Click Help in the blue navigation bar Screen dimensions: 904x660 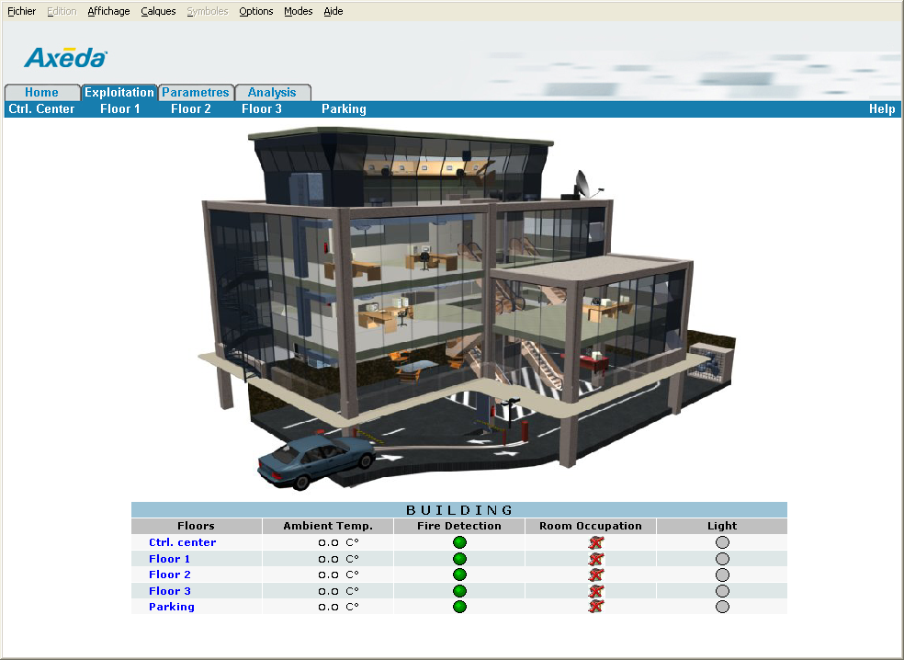pos(882,109)
